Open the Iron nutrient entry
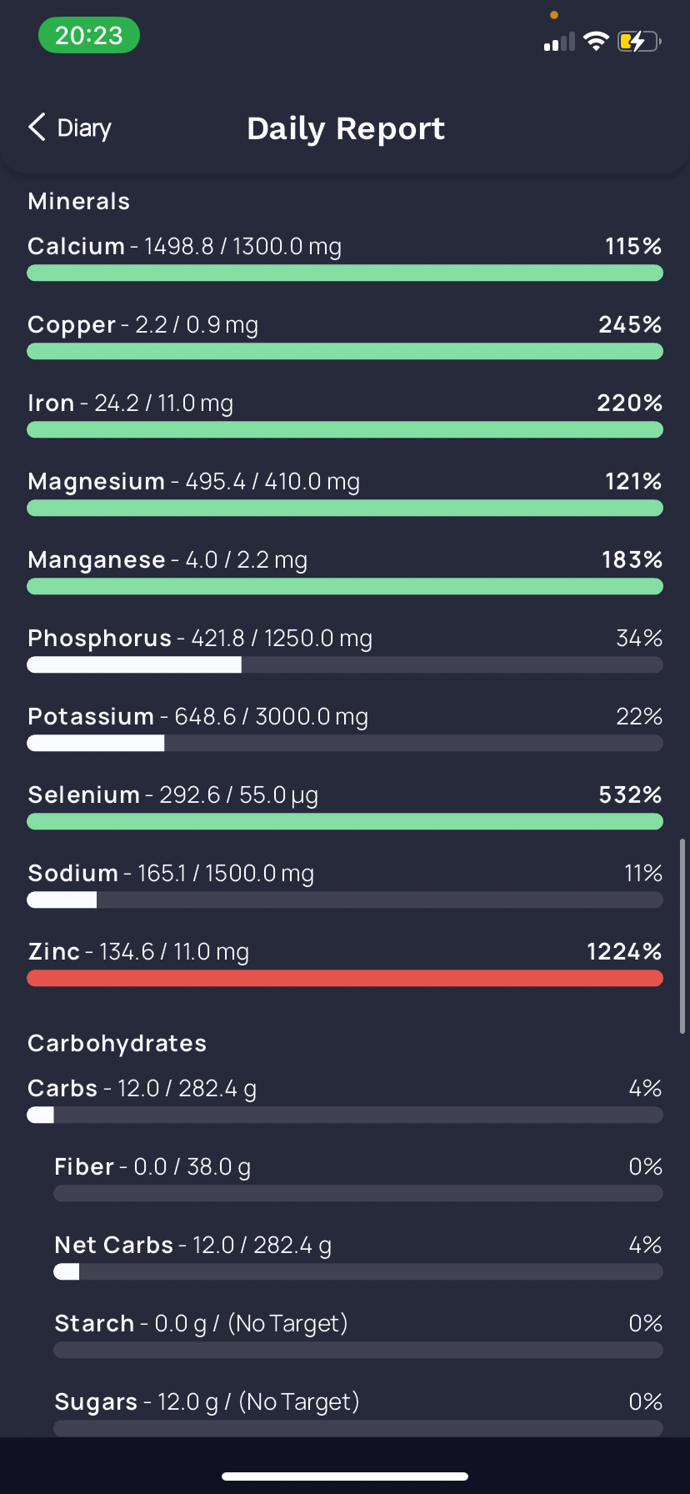Image resolution: width=690 pixels, height=1494 pixels. (345, 414)
